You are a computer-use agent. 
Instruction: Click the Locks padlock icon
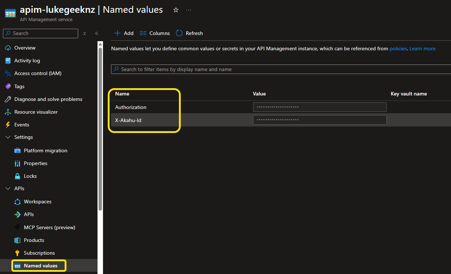17,176
